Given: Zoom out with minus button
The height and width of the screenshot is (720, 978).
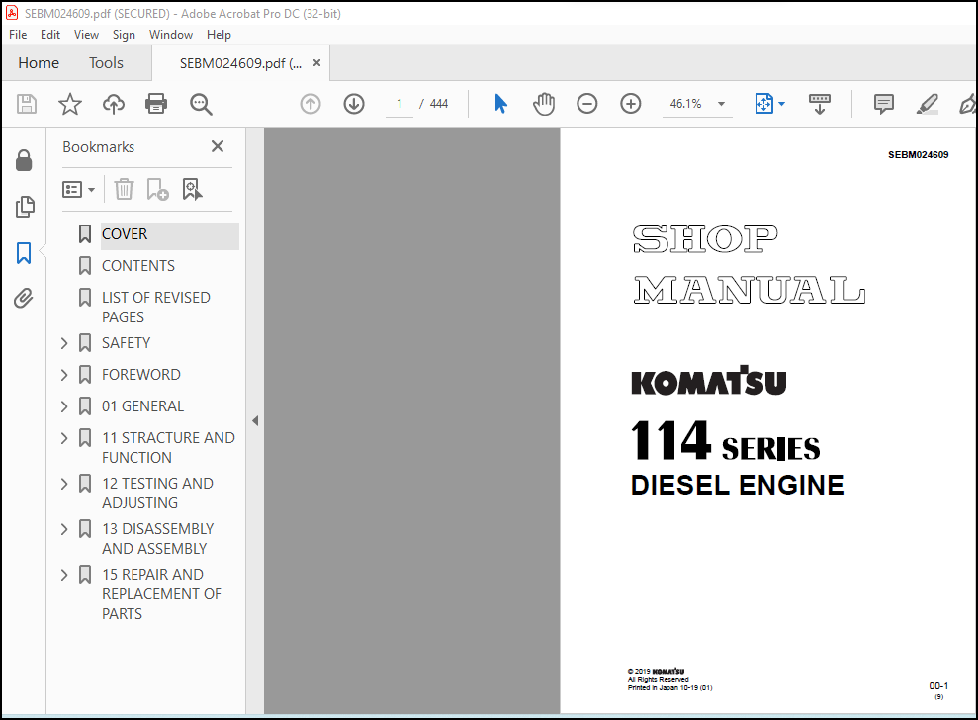Looking at the screenshot, I should pyautogui.click(x=587, y=104).
